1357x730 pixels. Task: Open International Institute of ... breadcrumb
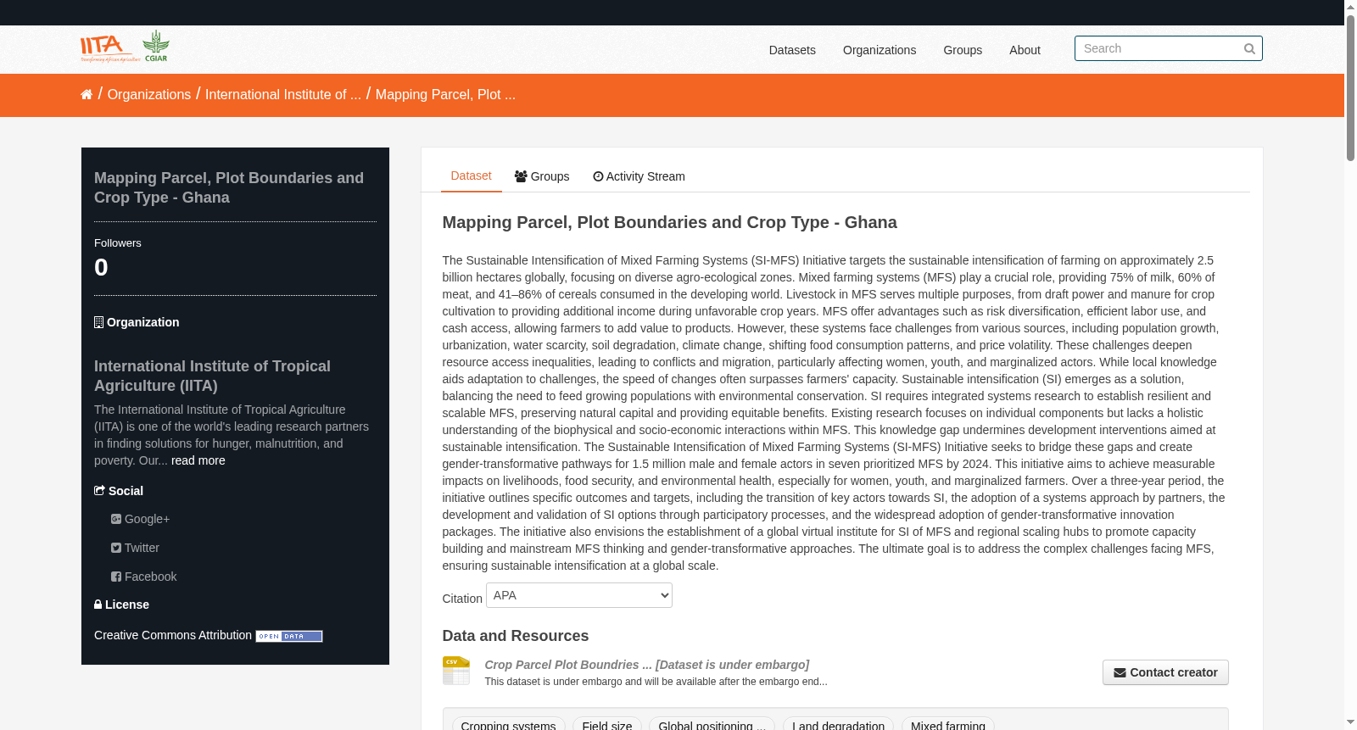pyautogui.click(x=283, y=94)
